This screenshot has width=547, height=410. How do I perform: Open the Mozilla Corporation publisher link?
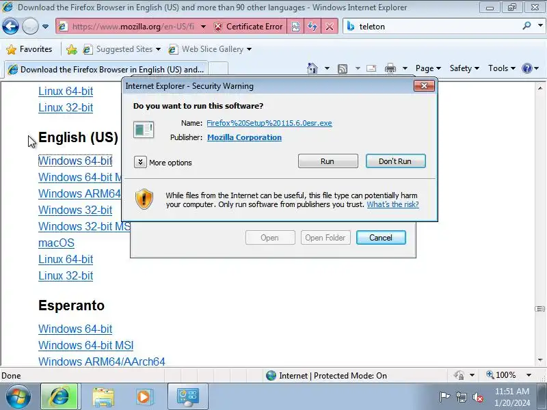(x=244, y=137)
